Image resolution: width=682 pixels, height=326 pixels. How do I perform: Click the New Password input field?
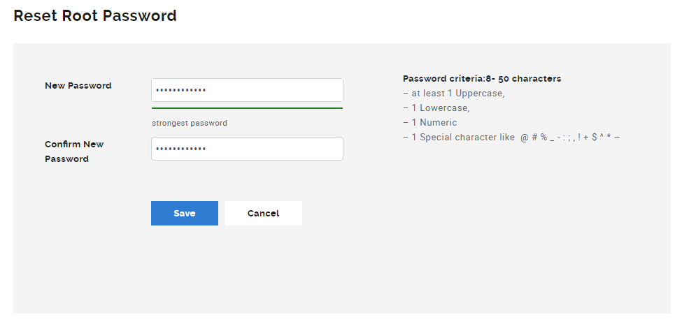tap(247, 90)
